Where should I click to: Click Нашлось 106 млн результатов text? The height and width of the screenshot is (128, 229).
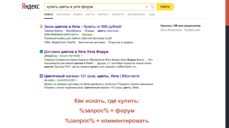(x=180, y=26)
